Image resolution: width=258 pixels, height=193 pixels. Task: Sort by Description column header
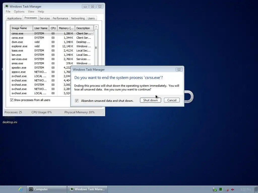[x=84, y=28]
